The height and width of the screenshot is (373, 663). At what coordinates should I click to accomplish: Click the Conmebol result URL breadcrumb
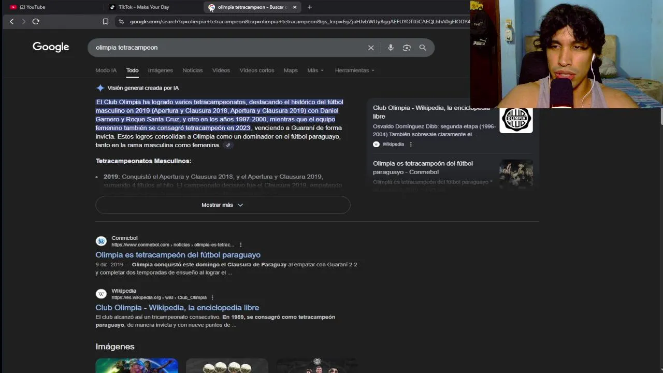point(172,245)
